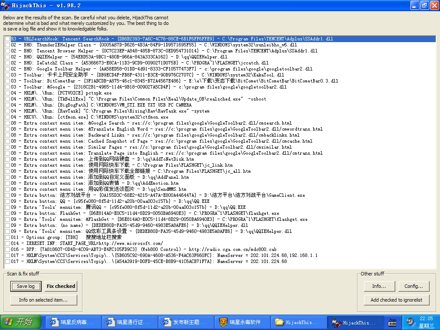This screenshot has height=330, width=440.
Task: Check the O3 Toolbar &Google box
Action: (x=8, y=87)
